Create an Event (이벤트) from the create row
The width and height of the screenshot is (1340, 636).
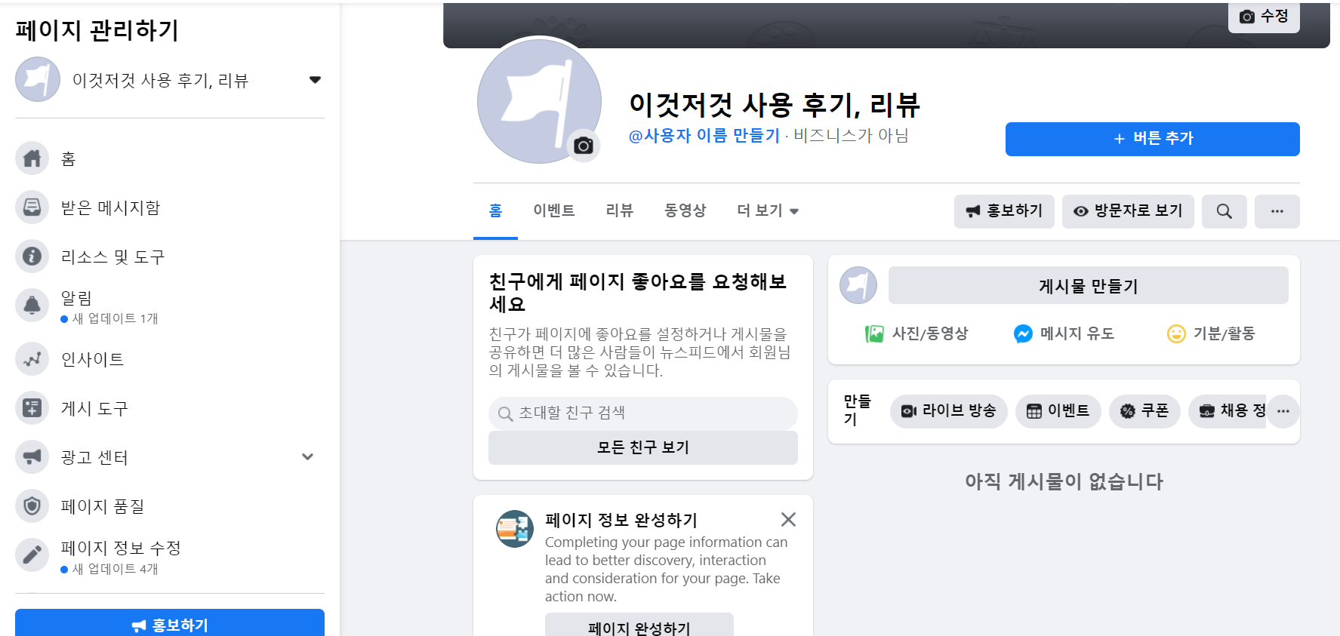tap(1058, 411)
